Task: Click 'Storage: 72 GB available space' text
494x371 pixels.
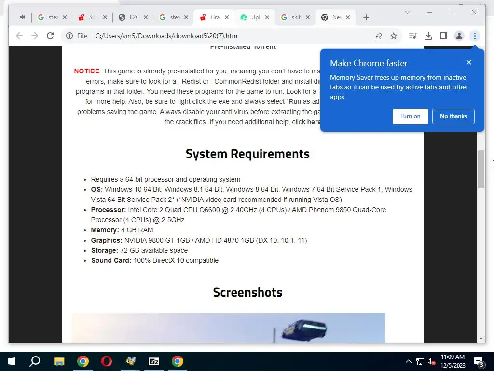Action: (139, 251)
